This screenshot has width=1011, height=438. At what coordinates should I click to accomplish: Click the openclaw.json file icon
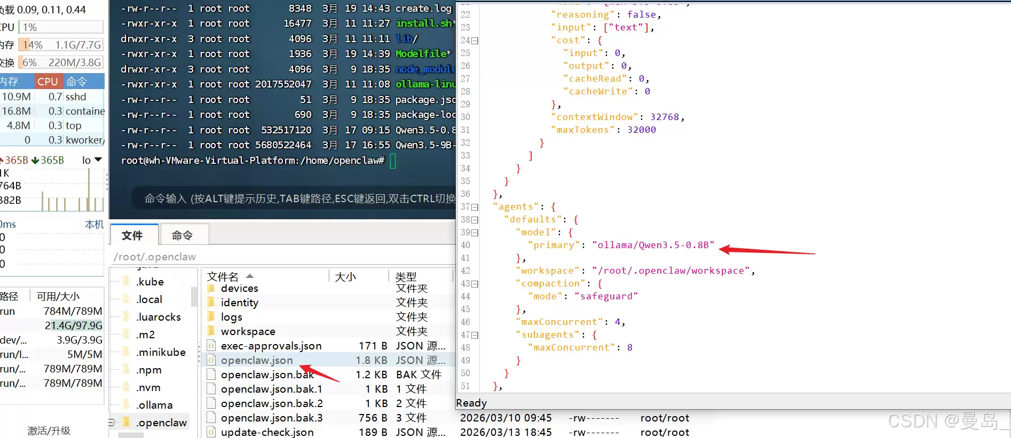pos(211,360)
